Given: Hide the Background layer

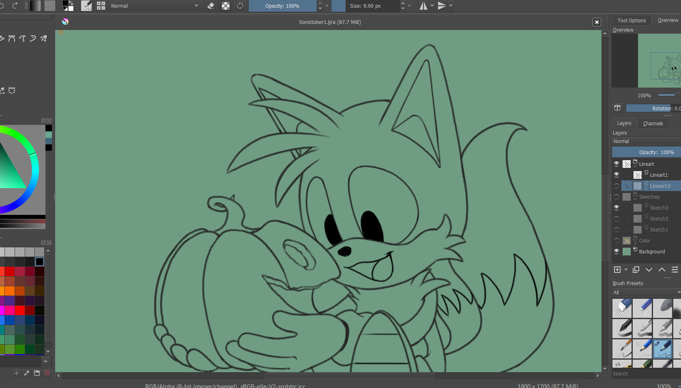Looking at the screenshot, I should tap(617, 251).
